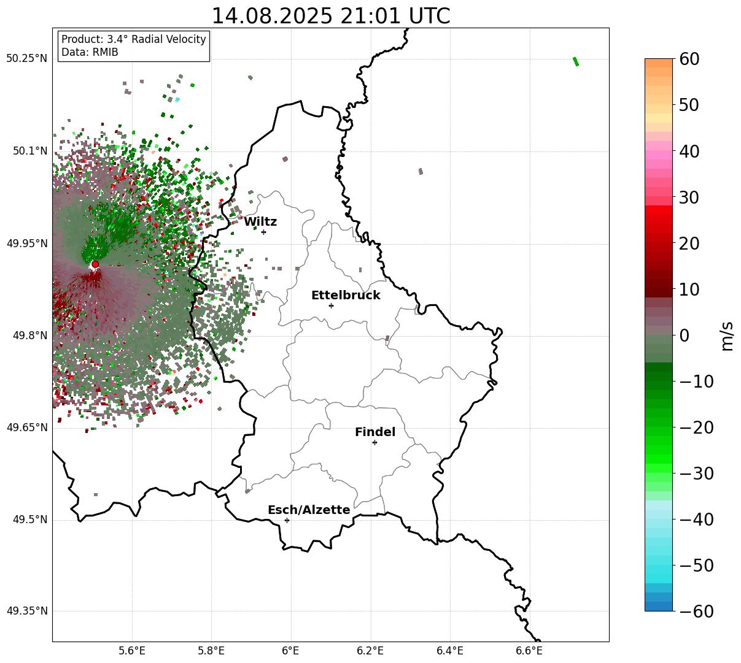Image resolution: width=741 pixels, height=663 pixels.
Task: Click the −10 value on colorbar
Action: (696, 381)
